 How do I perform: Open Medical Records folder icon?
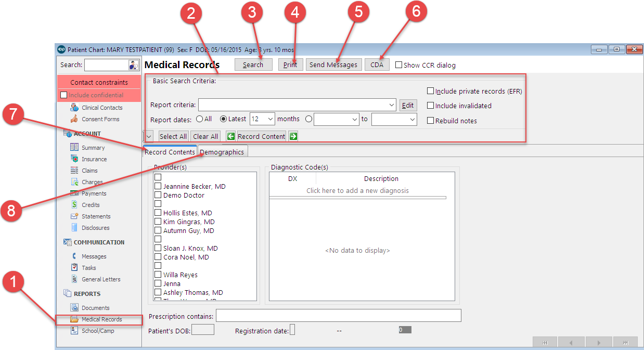[x=74, y=319]
